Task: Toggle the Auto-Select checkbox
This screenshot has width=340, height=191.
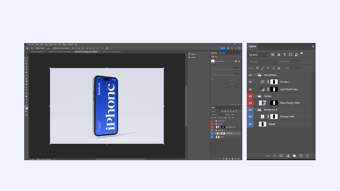Action: coord(37,48)
